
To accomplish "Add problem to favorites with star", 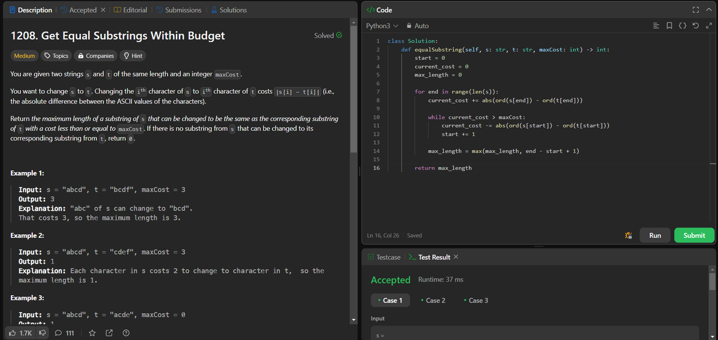I will [92, 333].
